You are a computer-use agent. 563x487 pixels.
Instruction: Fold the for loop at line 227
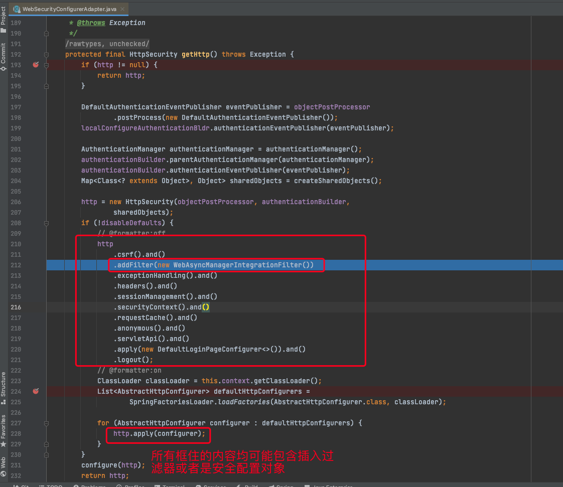pyautogui.click(x=46, y=423)
